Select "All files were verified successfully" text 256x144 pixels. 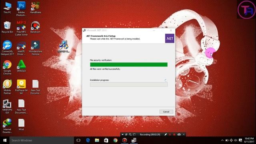(x=105, y=69)
